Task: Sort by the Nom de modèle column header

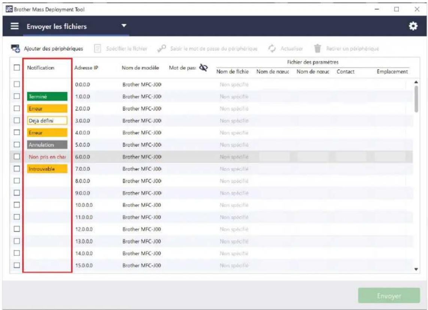Action: pyautogui.click(x=140, y=68)
